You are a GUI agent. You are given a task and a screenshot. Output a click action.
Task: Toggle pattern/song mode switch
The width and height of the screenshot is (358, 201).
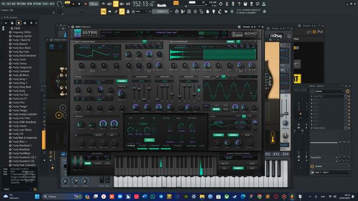coord(67,3)
